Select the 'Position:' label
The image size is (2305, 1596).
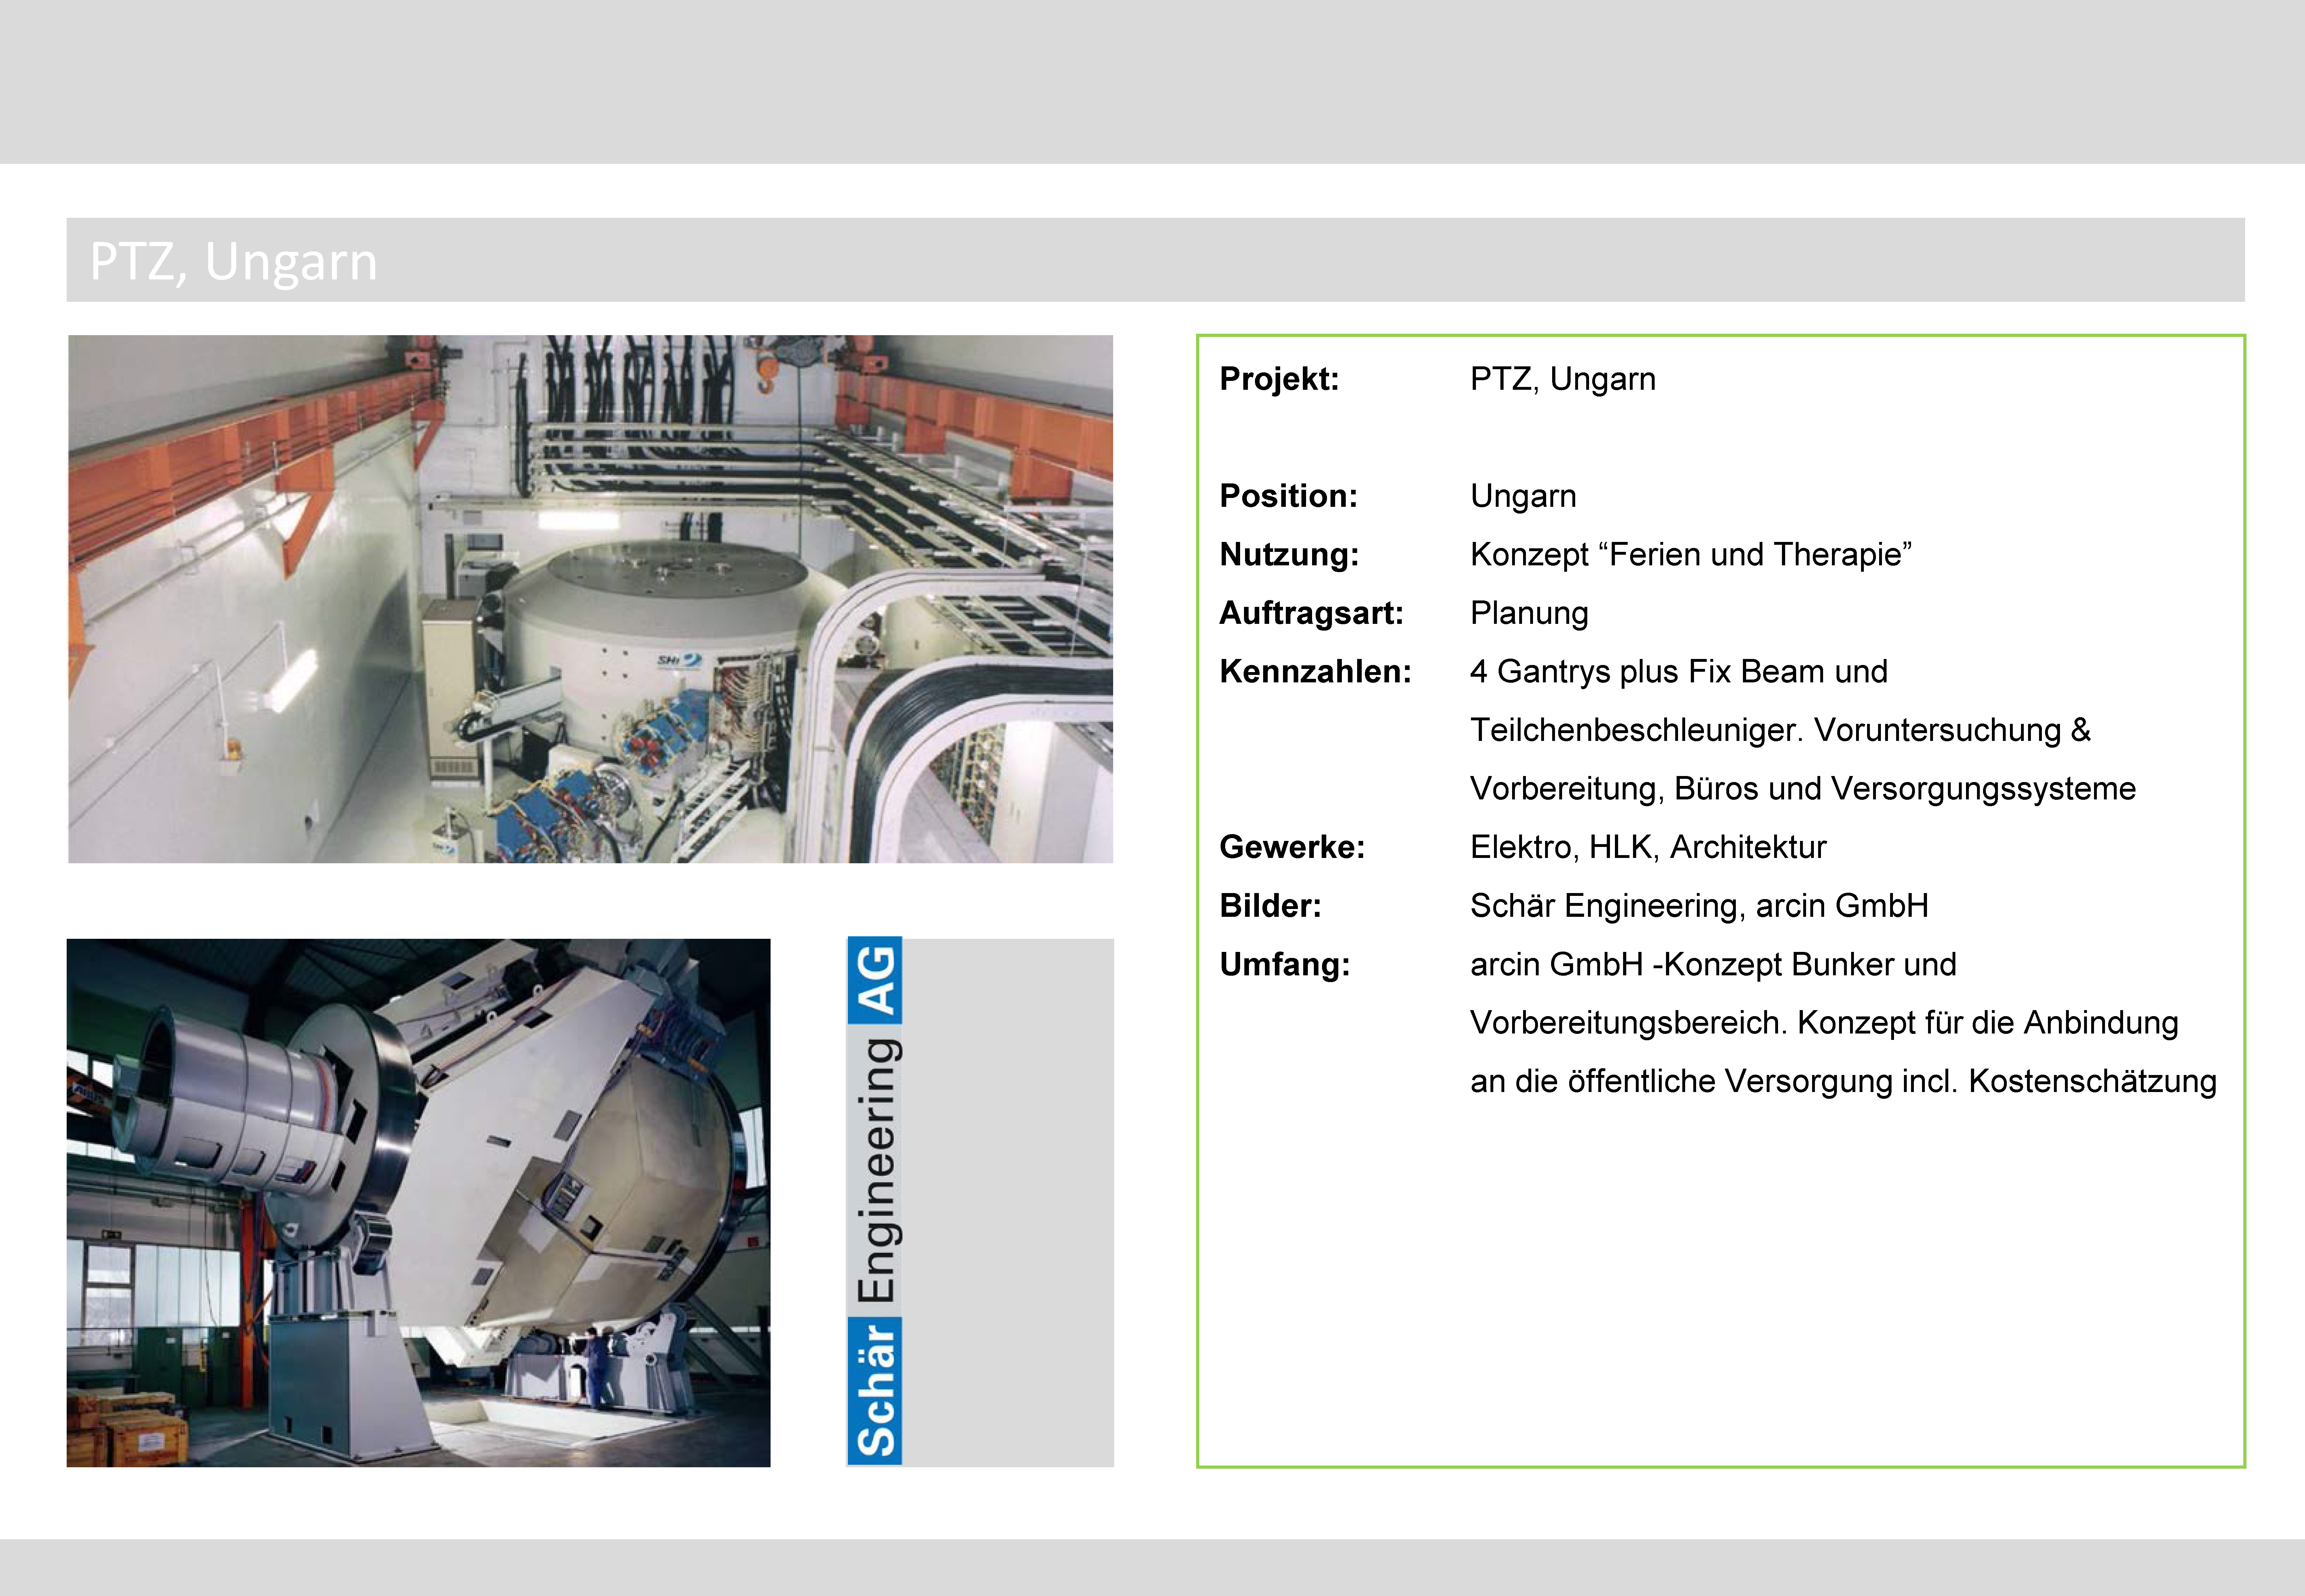[x=1288, y=496]
